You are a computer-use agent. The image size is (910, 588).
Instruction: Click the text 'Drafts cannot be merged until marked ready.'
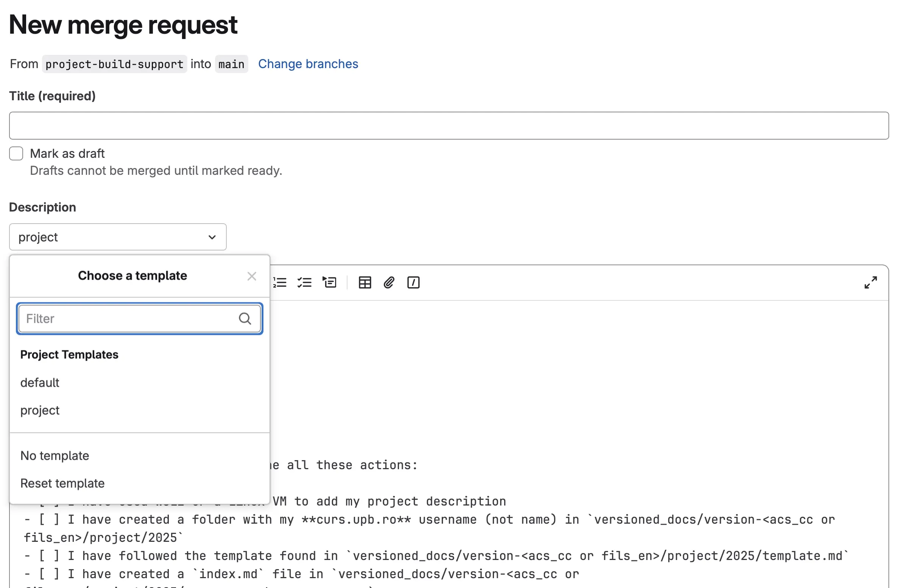(x=156, y=171)
